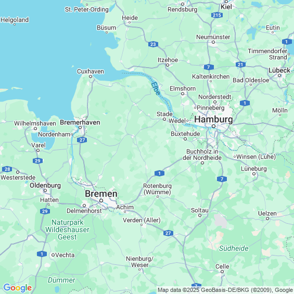Click the A21 highway shield near Bad Oldesloe

coord(240,65)
